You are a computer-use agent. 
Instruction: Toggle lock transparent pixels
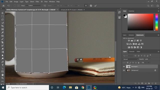click(x=127, y=63)
